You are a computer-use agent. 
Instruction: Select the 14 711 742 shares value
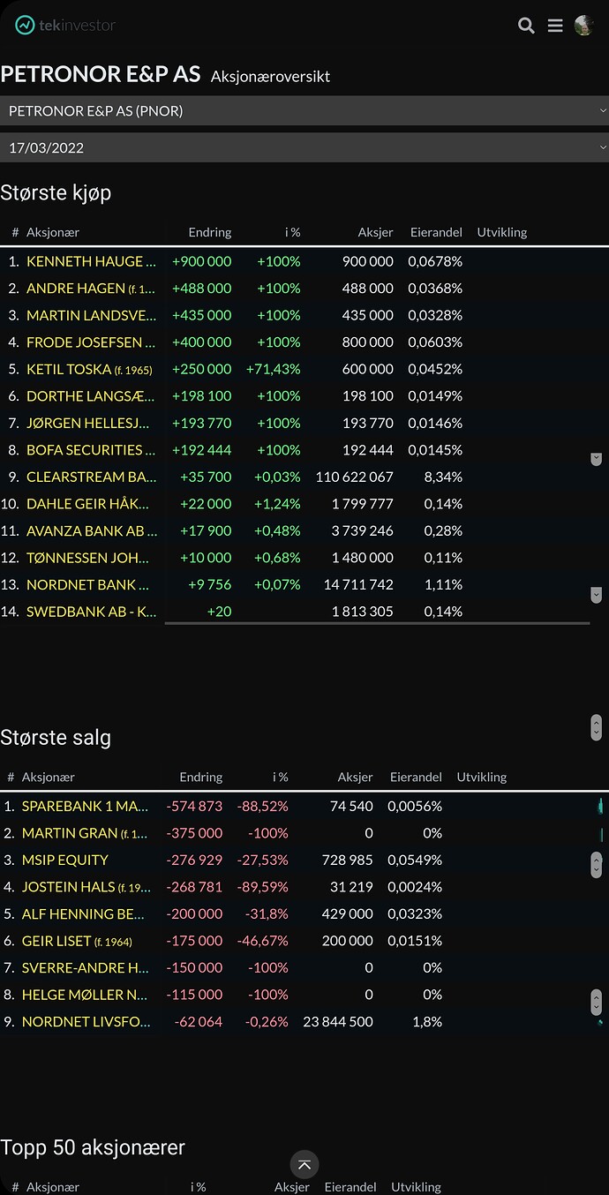[x=359, y=584]
